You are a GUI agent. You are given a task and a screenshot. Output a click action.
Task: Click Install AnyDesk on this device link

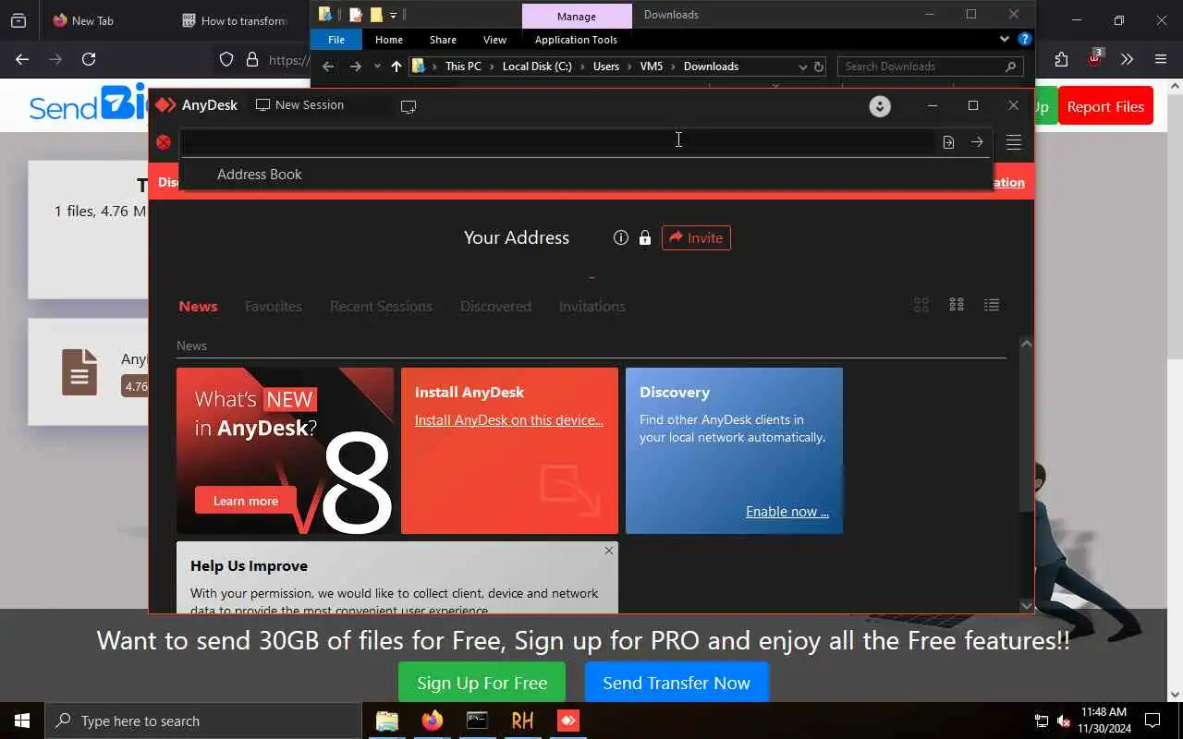point(509,420)
